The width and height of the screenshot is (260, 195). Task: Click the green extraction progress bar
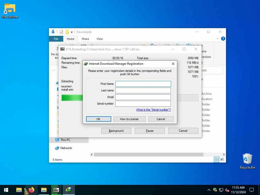(72, 98)
